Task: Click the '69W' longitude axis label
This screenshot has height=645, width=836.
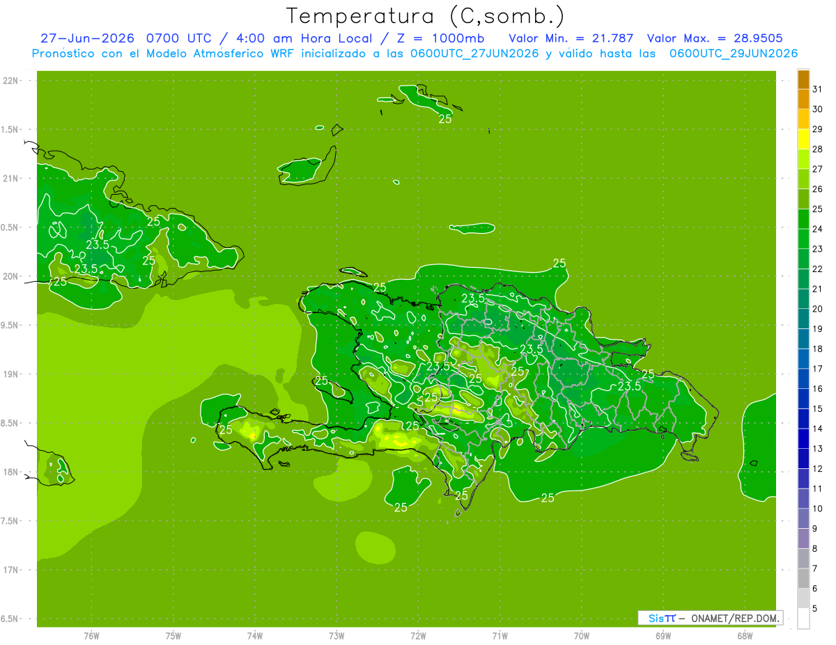Action: coord(663,635)
